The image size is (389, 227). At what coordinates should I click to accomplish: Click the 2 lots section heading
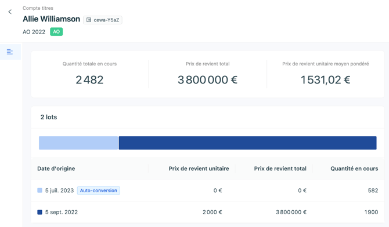[49, 117]
